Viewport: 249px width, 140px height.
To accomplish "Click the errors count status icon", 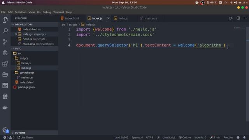I will [6, 137].
